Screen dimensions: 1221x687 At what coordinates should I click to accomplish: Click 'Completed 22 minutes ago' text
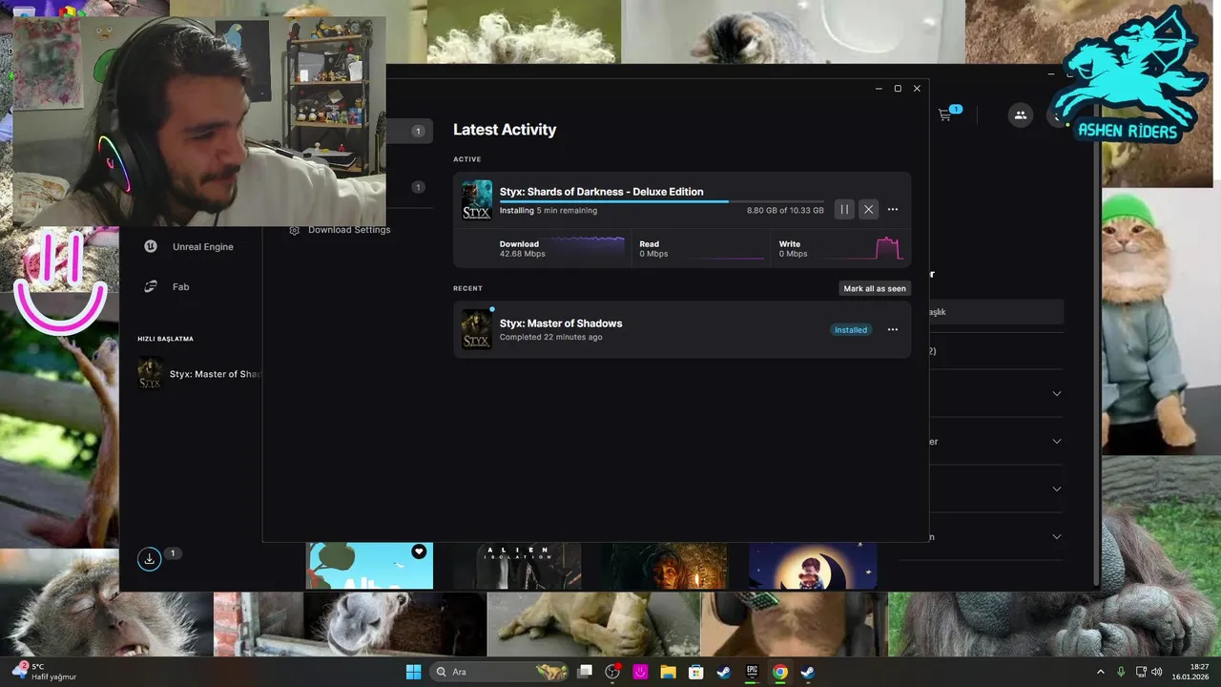[x=550, y=337]
